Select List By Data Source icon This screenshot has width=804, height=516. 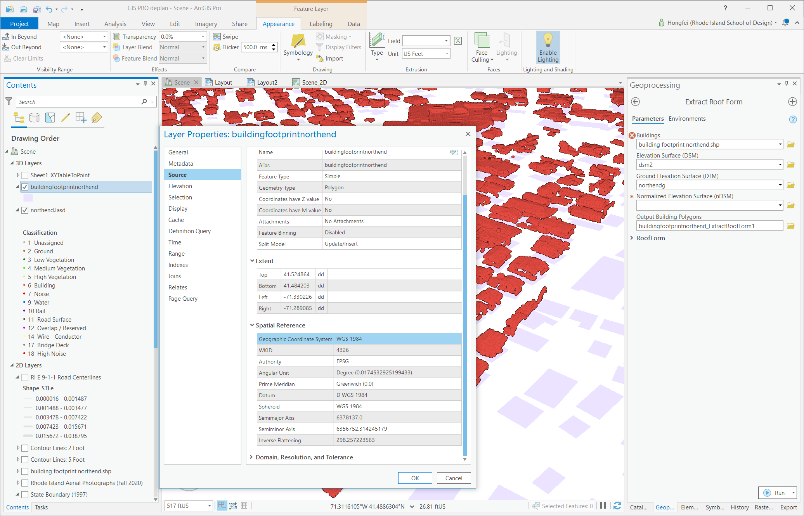[35, 118]
